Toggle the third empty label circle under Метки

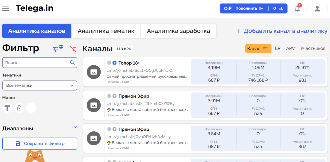coord(31,108)
